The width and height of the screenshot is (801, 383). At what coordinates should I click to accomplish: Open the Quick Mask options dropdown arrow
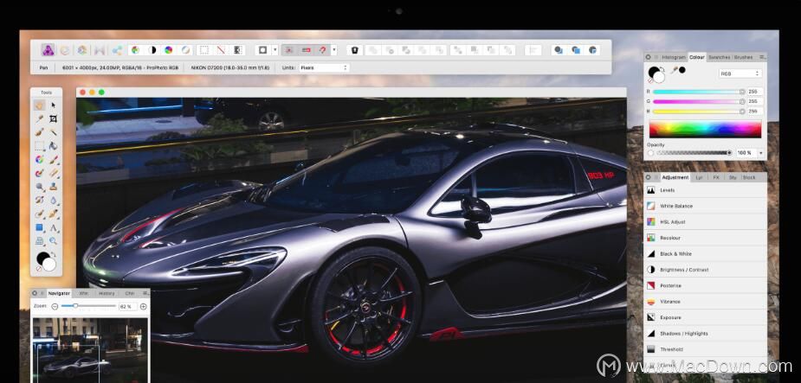point(275,50)
